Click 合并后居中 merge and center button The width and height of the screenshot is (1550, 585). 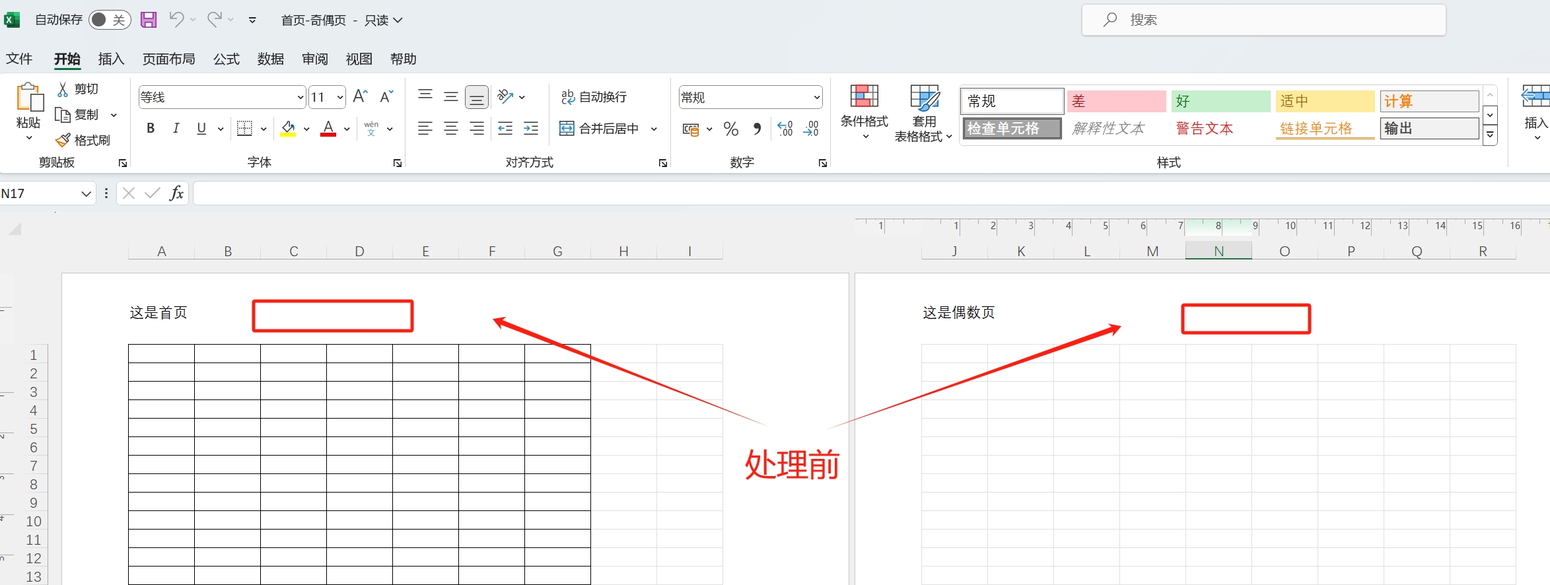tap(600, 128)
